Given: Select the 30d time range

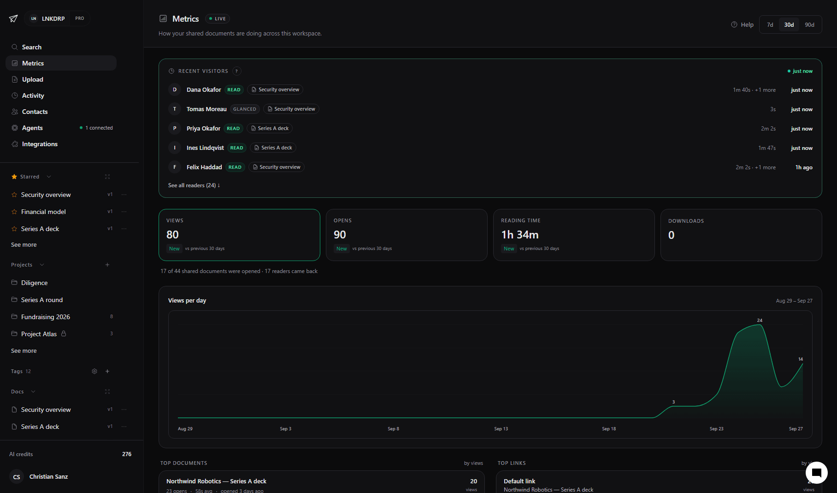Looking at the screenshot, I should point(789,25).
